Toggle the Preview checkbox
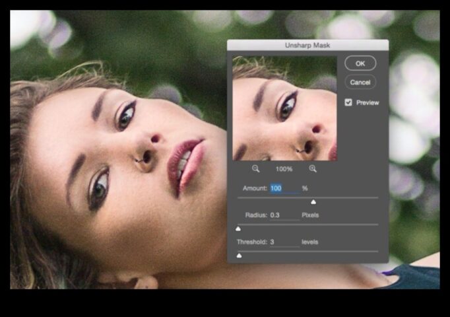This screenshot has height=317, width=450. (x=348, y=102)
